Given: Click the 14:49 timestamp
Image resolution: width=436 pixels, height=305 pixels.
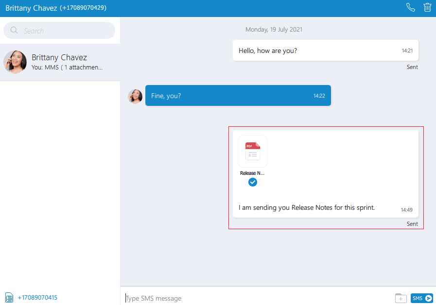Looking at the screenshot, I should click(406, 210).
